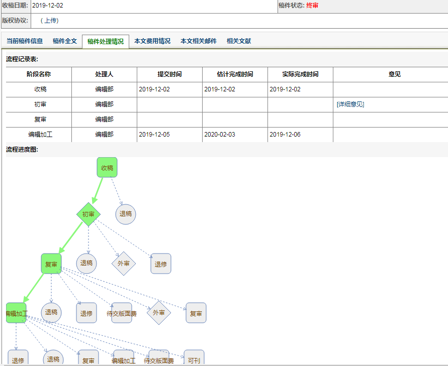Select the green 编辑加工 node
The height and width of the screenshot is (366, 448).
tap(16, 313)
